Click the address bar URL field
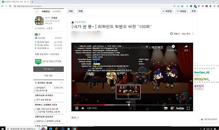219x130 pixels. 92,6
